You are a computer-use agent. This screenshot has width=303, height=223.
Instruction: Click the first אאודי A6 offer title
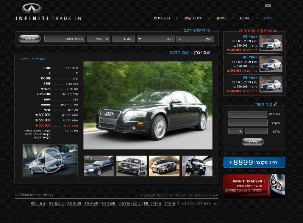pos(250,36)
